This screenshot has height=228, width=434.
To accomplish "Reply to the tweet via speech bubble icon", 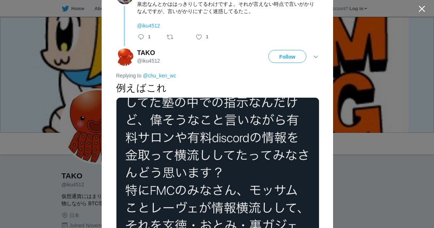I will click(x=141, y=37).
